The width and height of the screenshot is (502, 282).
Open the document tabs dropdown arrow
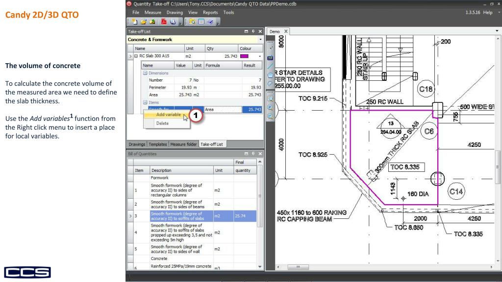point(497,31)
